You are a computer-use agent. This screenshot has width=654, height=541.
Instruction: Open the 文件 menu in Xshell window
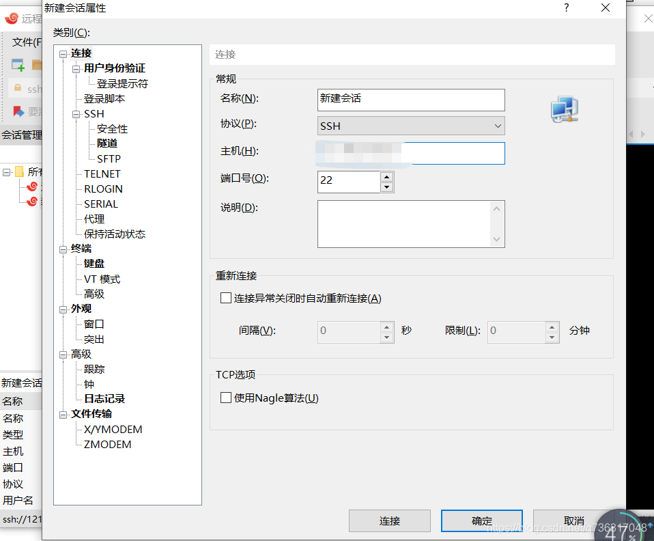pos(27,42)
